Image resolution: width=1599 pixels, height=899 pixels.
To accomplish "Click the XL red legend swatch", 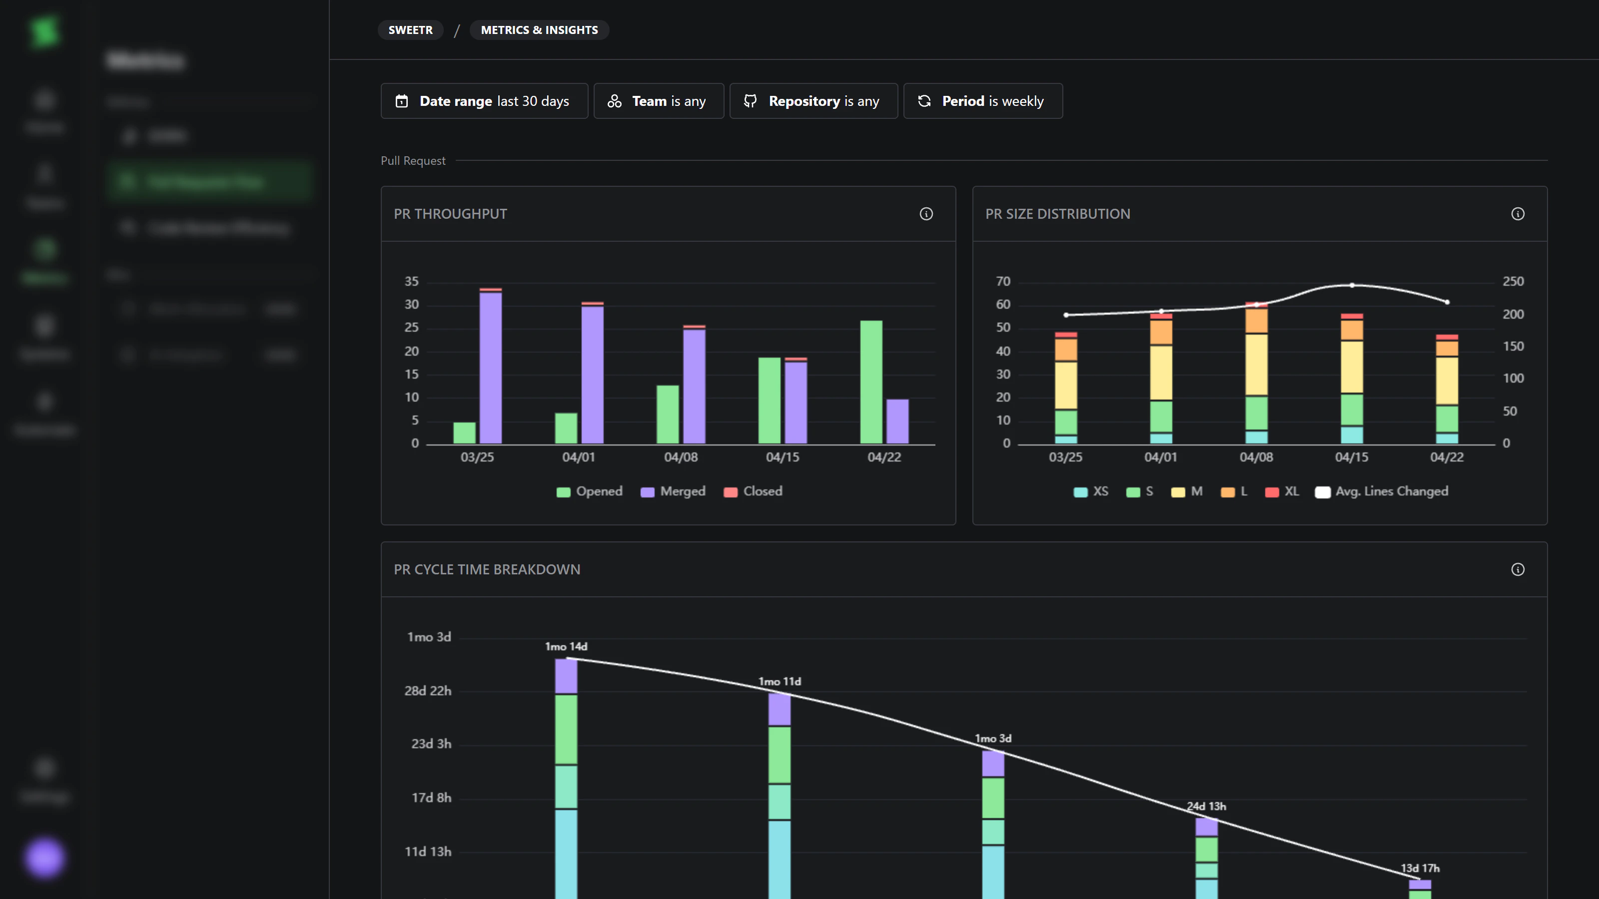I will click(1272, 492).
